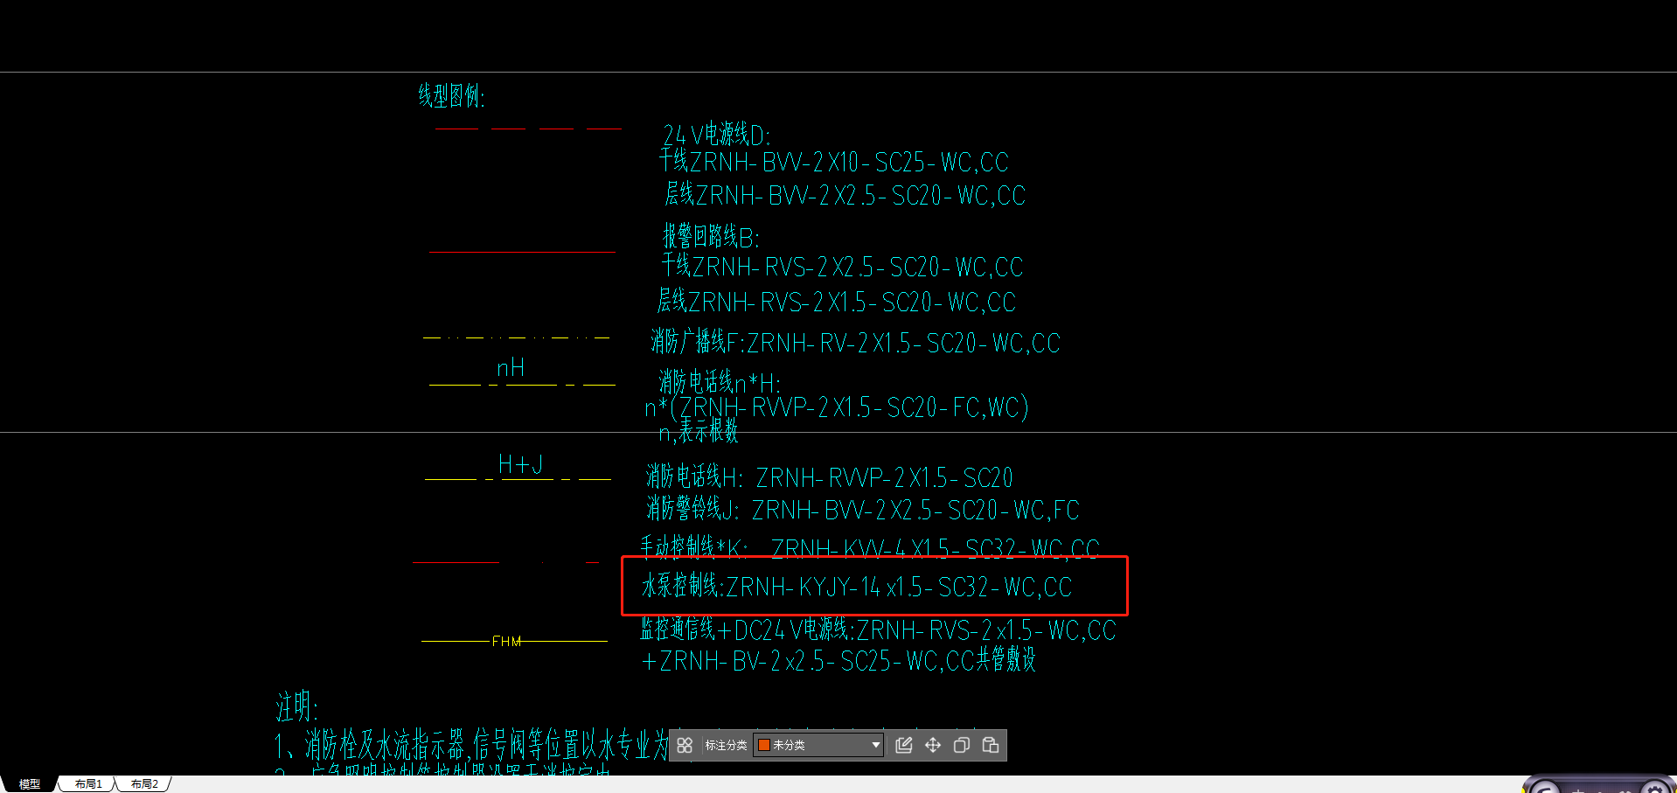Select the 线型图例: heading text
The width and height of the screenshot is (1677, 793).
pos(451,95)
